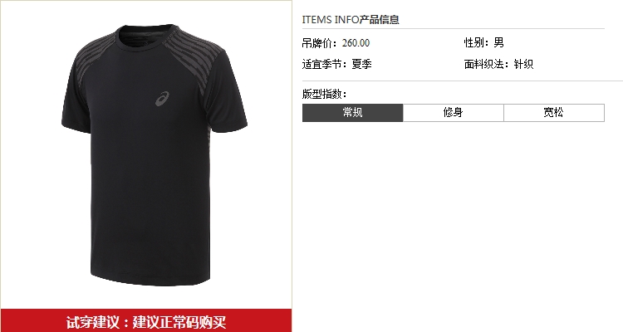Screen dimensions: 623x332
Task: Select the 宽松 fit option
Action: point(554,113)
